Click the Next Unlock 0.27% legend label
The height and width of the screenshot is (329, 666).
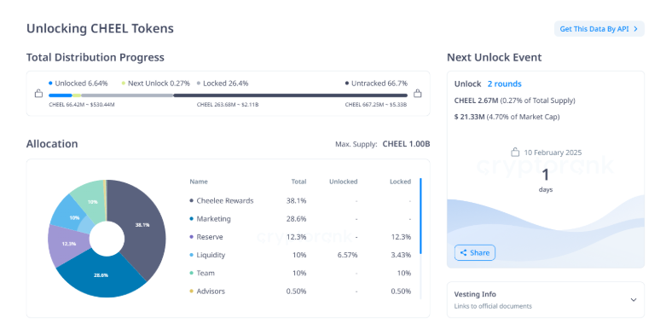pos(159,84)
